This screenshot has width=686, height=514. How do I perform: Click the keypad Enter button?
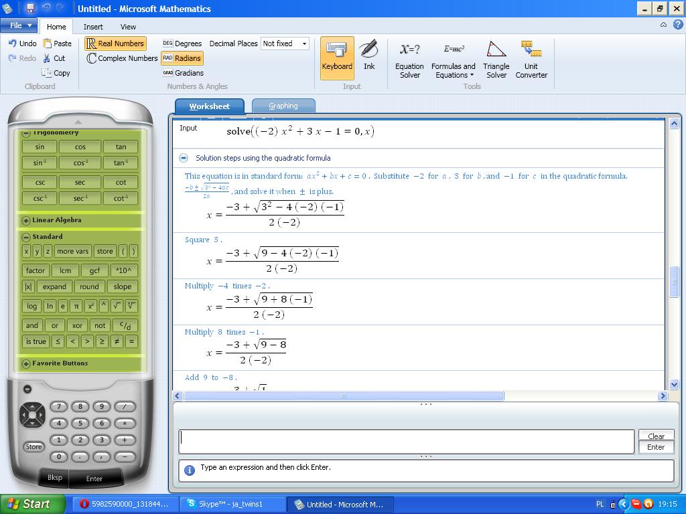(94, 479)
